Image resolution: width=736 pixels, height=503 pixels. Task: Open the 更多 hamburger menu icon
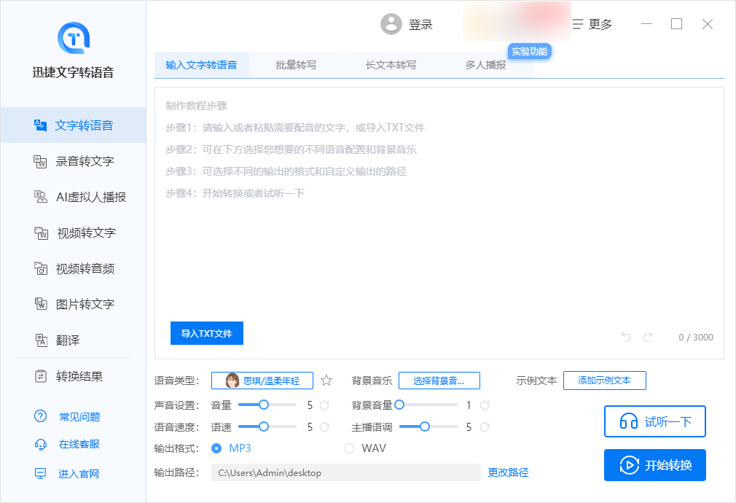click(577, 24)
